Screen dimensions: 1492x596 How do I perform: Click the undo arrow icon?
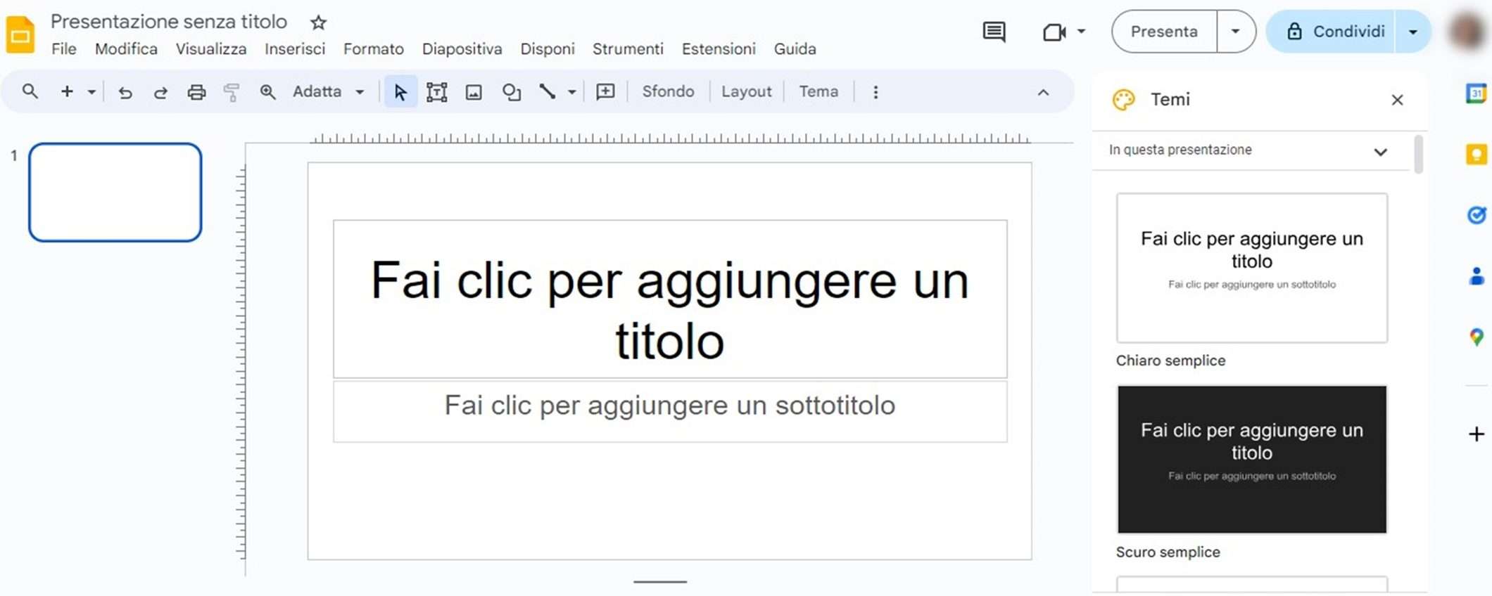point(125,92)
